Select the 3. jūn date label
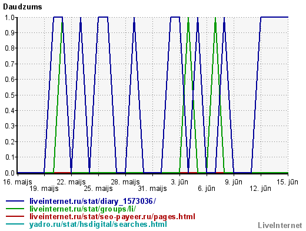The width and height of the screenshot is (306, 231). point(179,182)
